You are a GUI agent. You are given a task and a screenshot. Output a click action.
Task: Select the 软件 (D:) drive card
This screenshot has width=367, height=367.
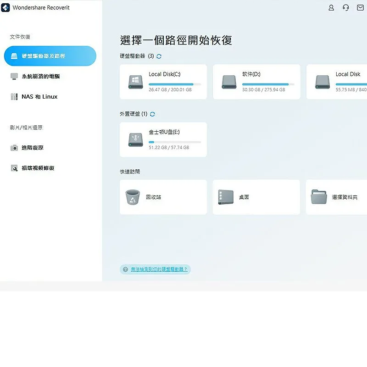(256, 82)
